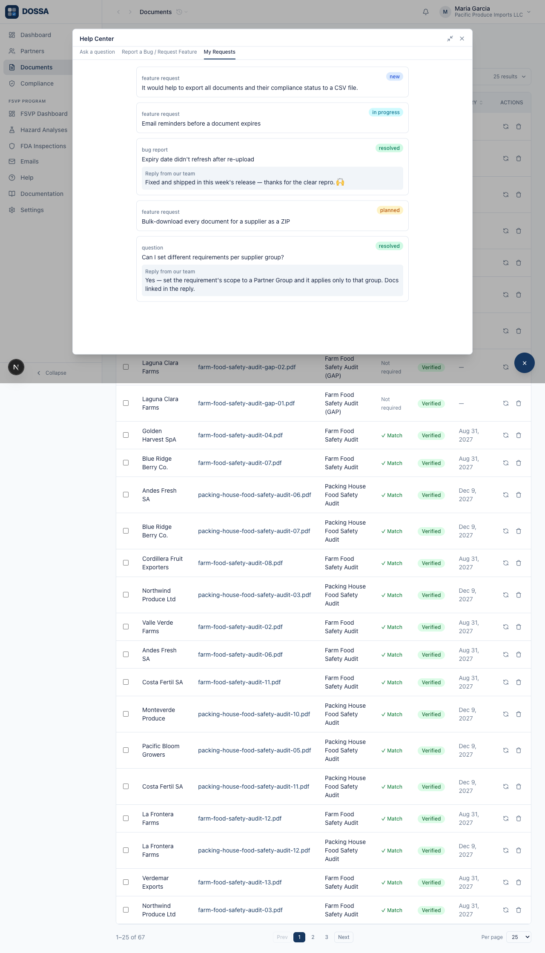Select the Valle Verde Farms row
The image size is (545, 953).
click(126, 626)
